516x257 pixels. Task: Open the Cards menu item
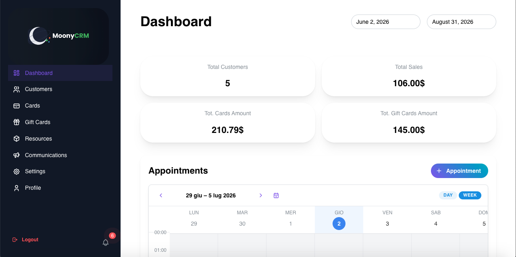coord(60,106)
